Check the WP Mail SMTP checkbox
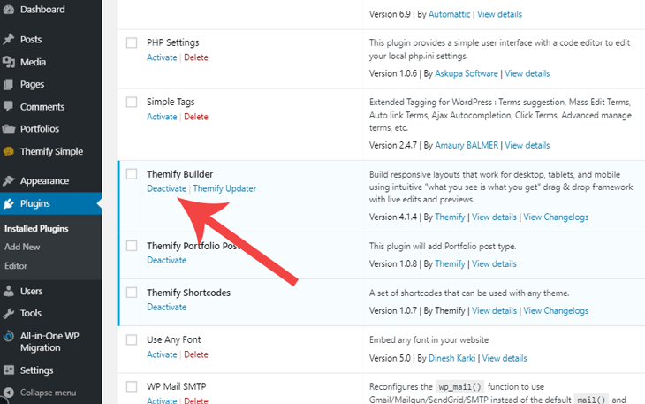This screenshot has height=404, width=645. [132, 386]
